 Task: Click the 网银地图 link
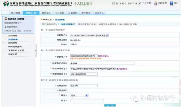point(162,3)
